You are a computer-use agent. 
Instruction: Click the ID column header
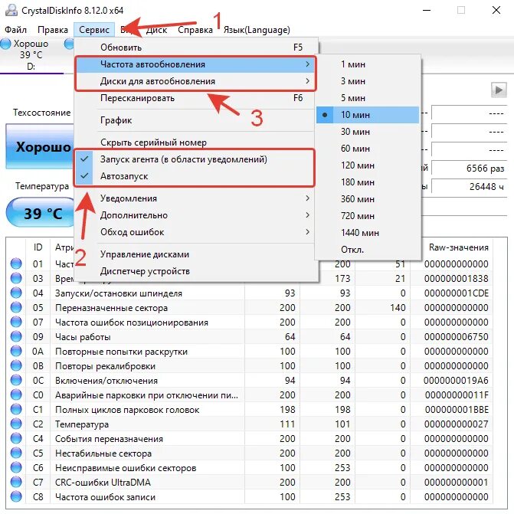click(x=38, y=247)
